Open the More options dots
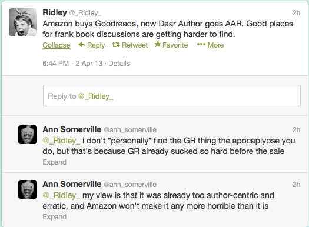The image size is (309, 227). coord(201,45)
